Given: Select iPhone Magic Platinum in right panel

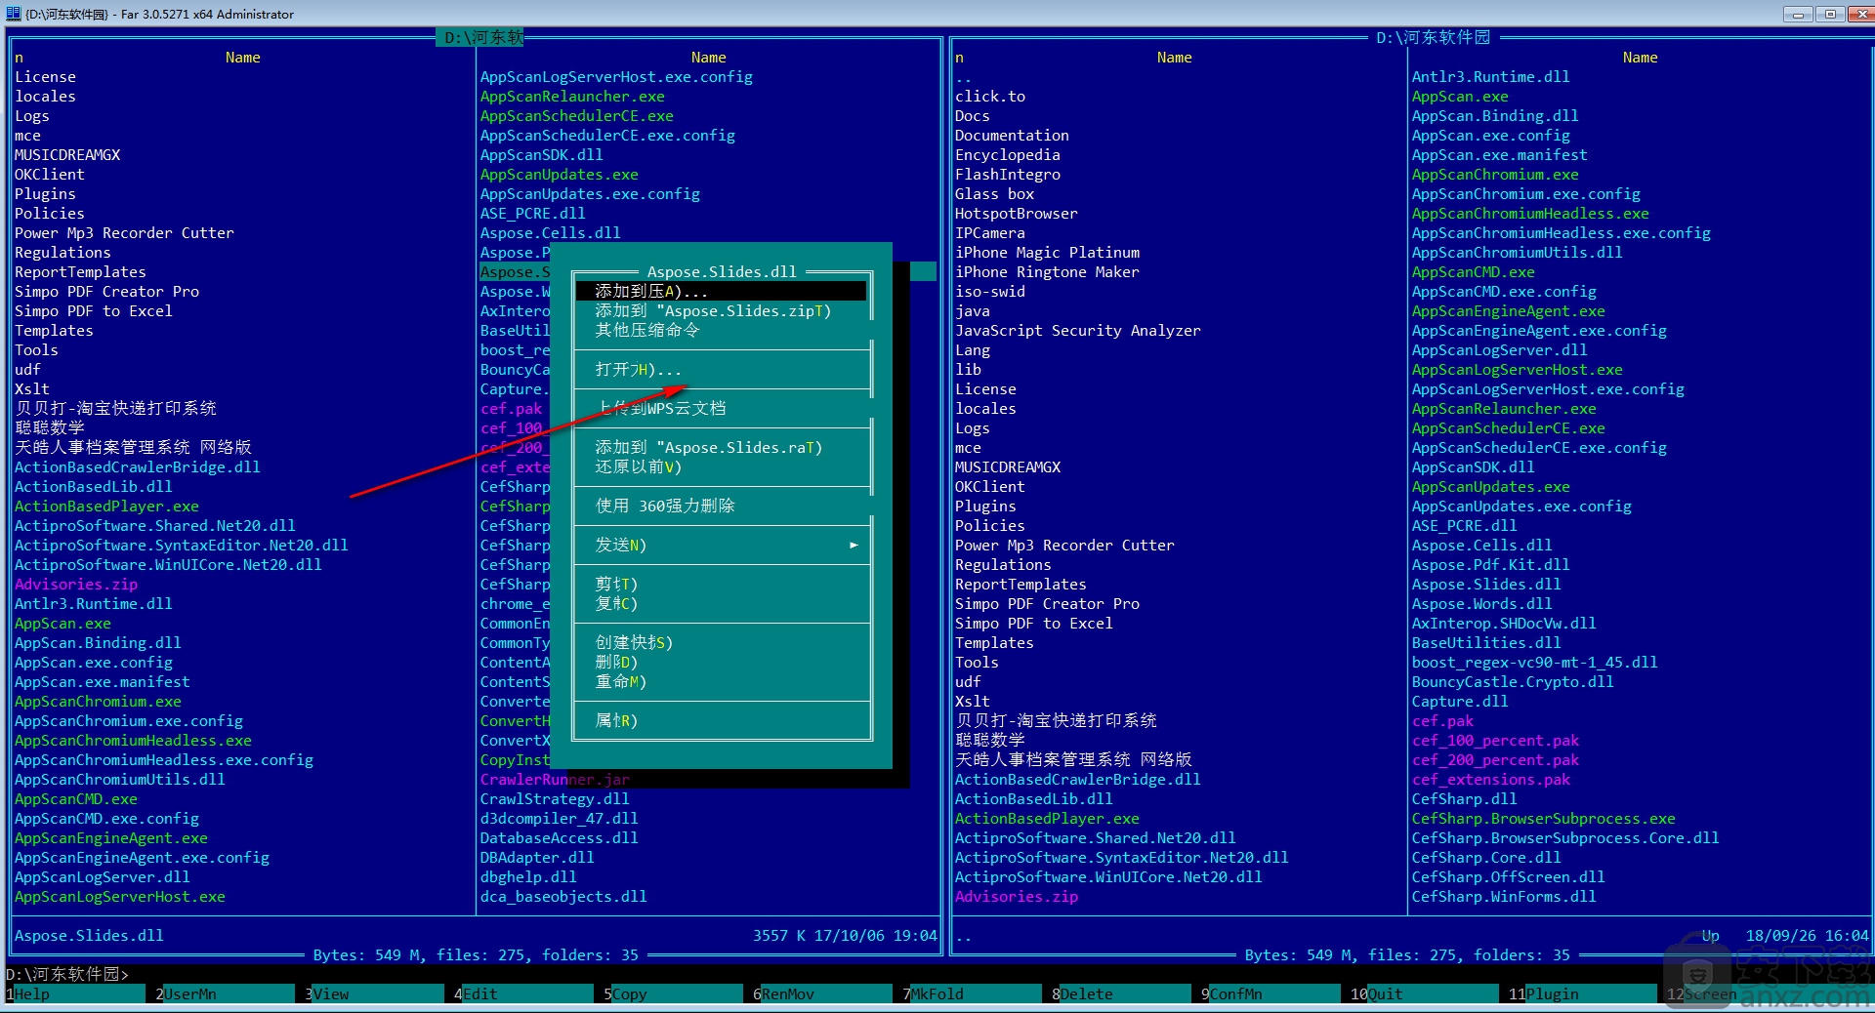Looking at the screenshot, I should [x=1047, y=252].
